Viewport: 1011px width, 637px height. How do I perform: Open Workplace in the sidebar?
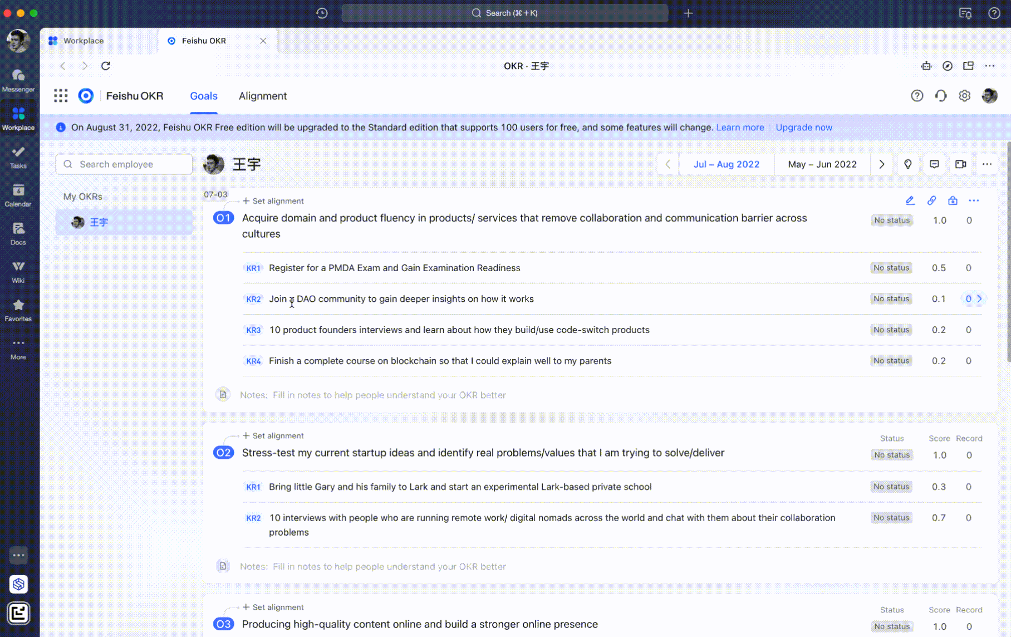coord(18,119)
